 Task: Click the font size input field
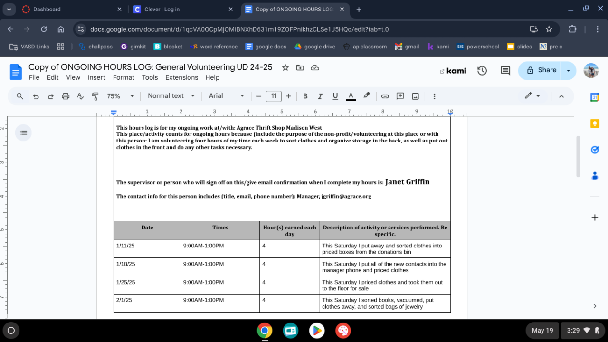click(x=274, y=96)
